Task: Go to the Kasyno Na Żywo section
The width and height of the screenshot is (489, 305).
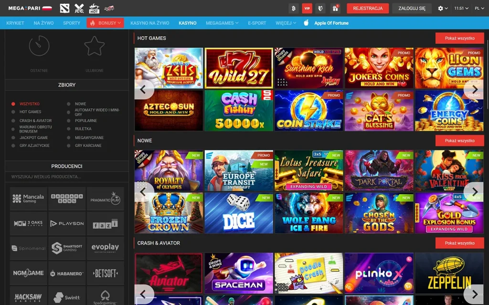Action: [149, 23]
